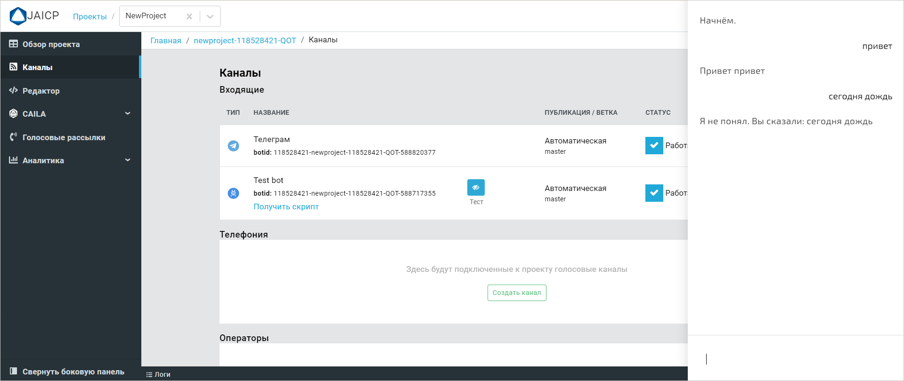This screenshot has height=381, width=904.
Task: Expand the CAILA chevron
Action: [x=128, y=113]
